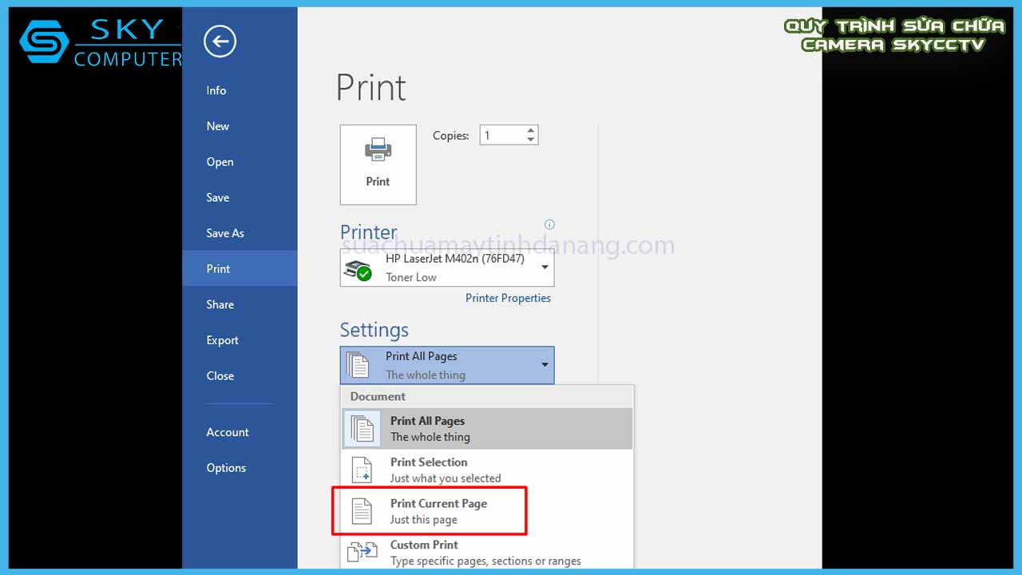
Task: Open Word Options from the sidebar
Action: (226, 468)
